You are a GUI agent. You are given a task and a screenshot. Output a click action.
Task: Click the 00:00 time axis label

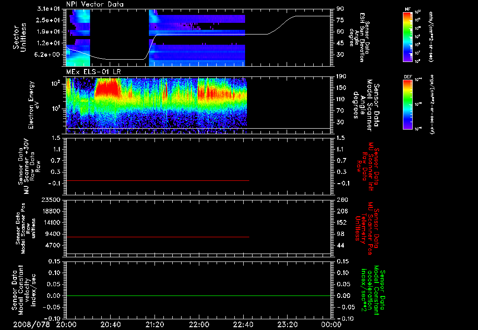(331, 324)
